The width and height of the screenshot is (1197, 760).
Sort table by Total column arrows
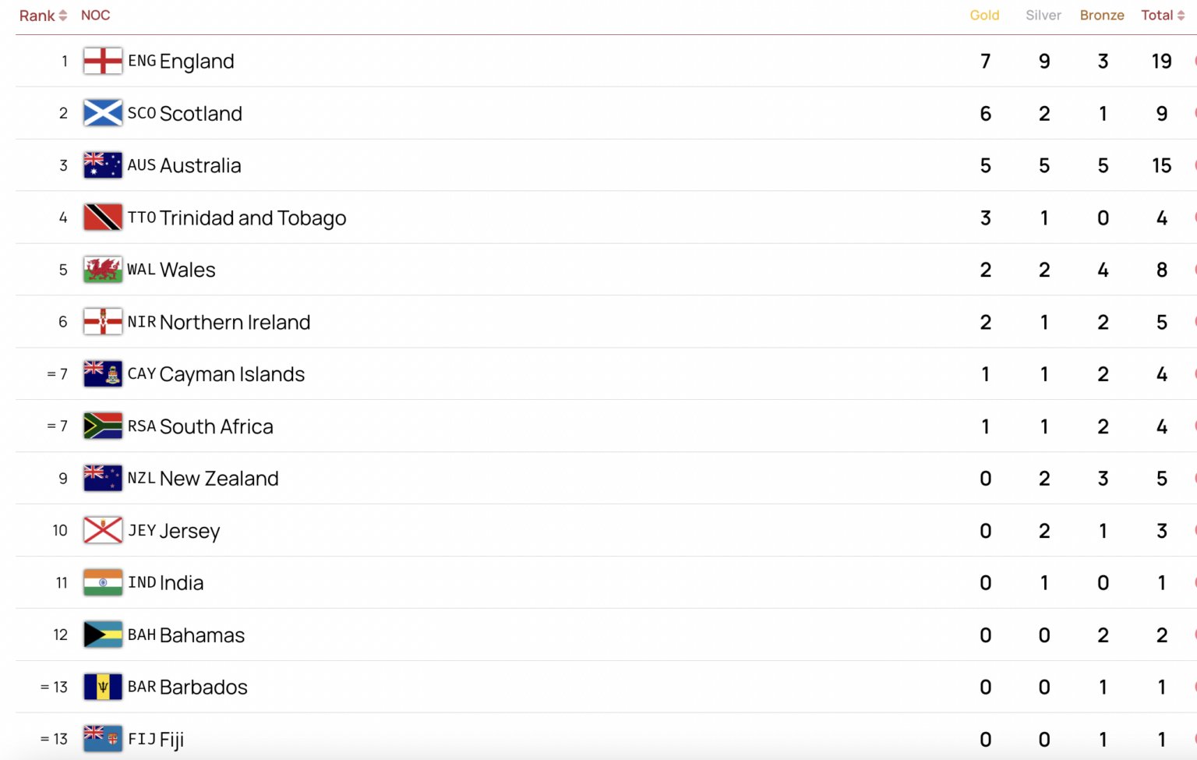(x=1181, y=16)
